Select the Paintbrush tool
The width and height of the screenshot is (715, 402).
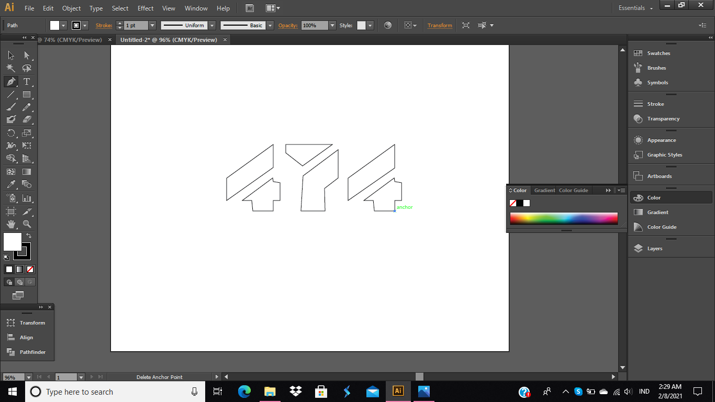pyautogui.click(x=10, y=107)
